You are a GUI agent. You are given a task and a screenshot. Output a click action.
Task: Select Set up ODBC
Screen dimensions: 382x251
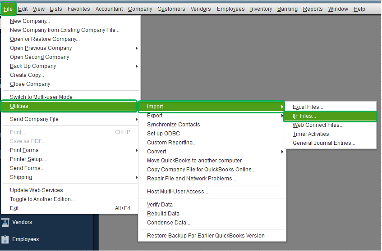[x=212, y=134]
